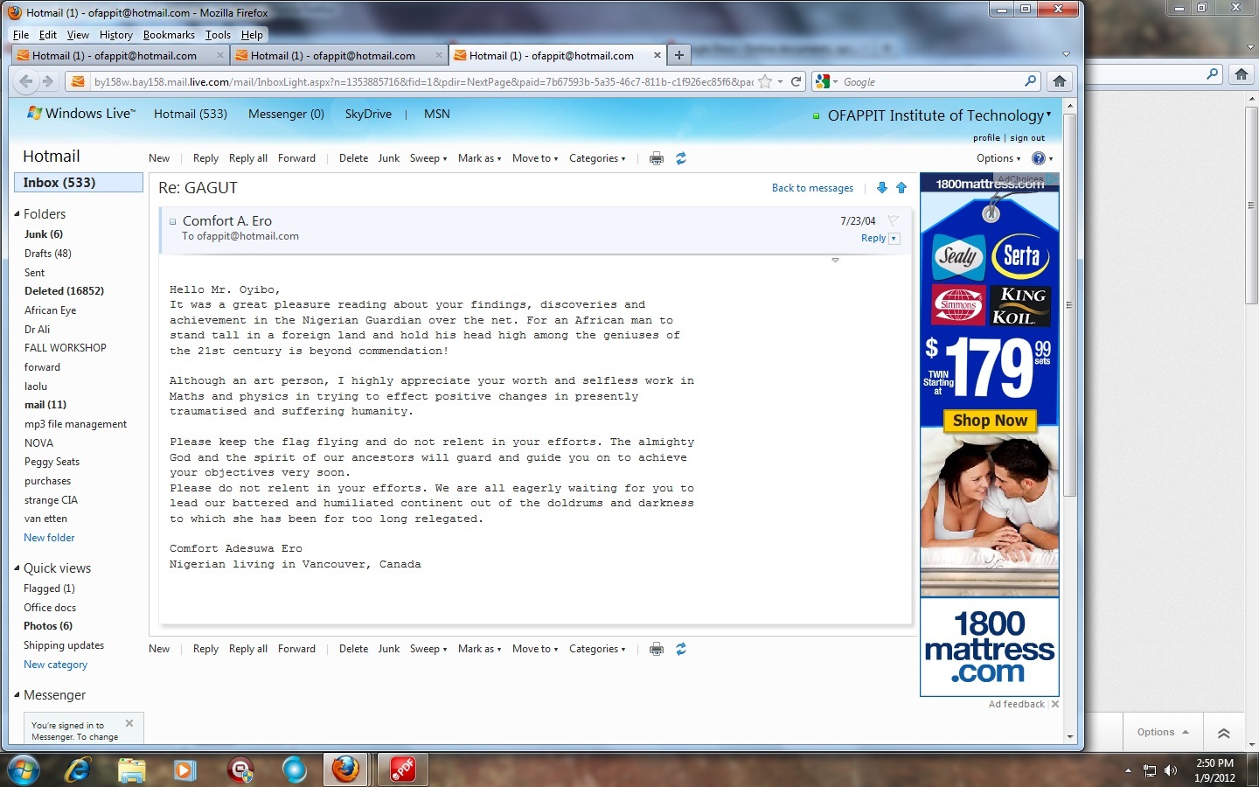Click the Firefox home button
1259x787 pixels.
[1059, 81]
